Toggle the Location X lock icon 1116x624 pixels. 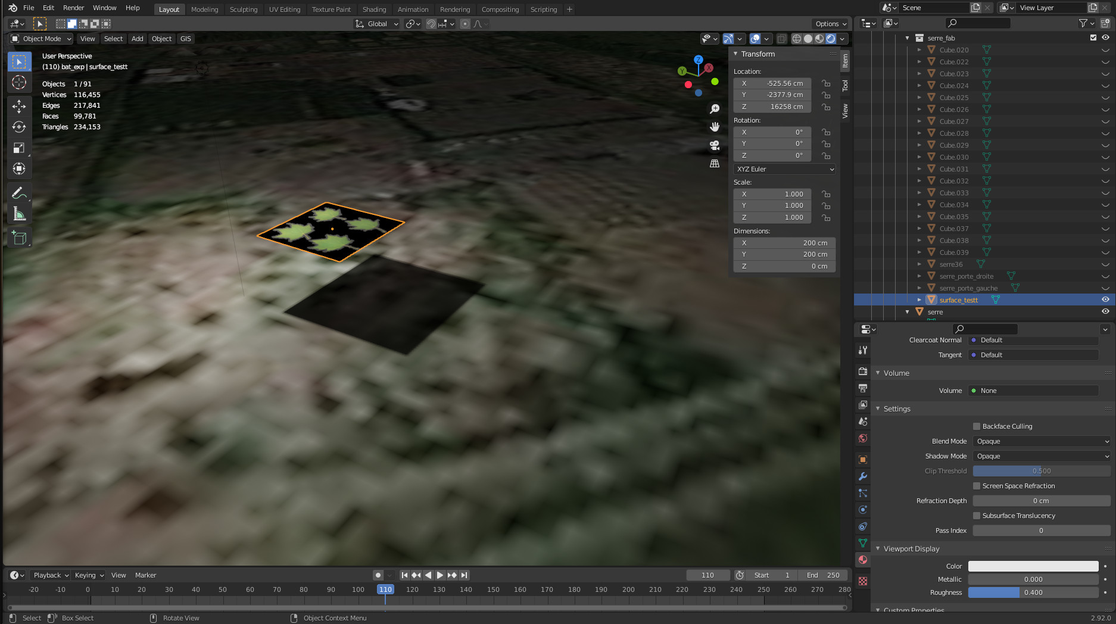[x=826, y=83]
